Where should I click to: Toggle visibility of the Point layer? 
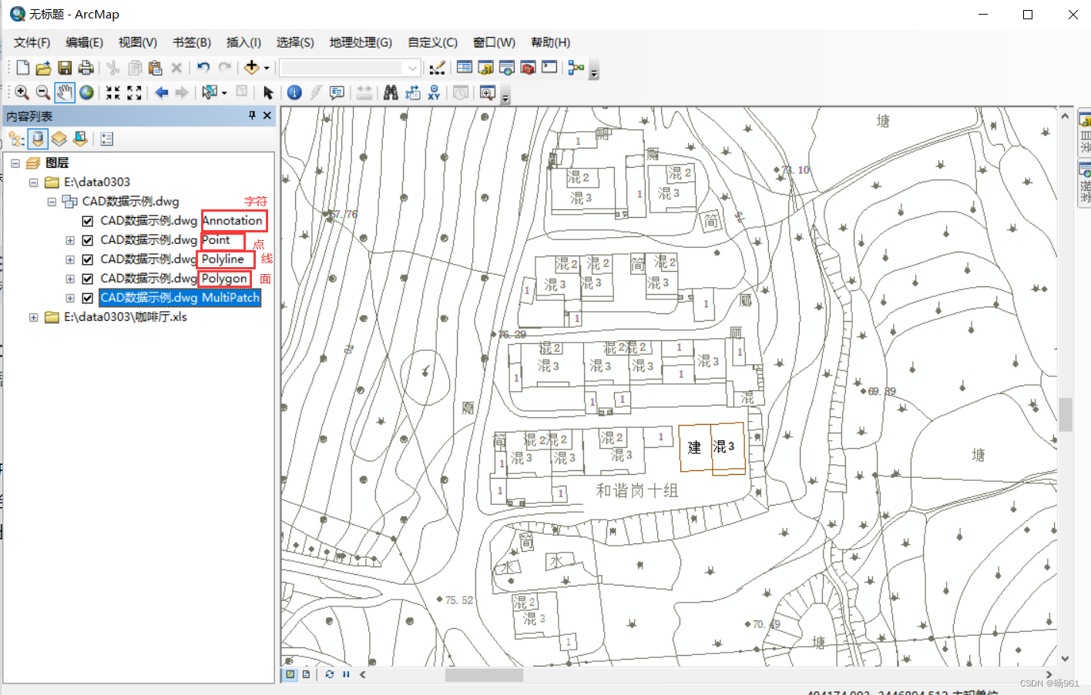[87, 239]
